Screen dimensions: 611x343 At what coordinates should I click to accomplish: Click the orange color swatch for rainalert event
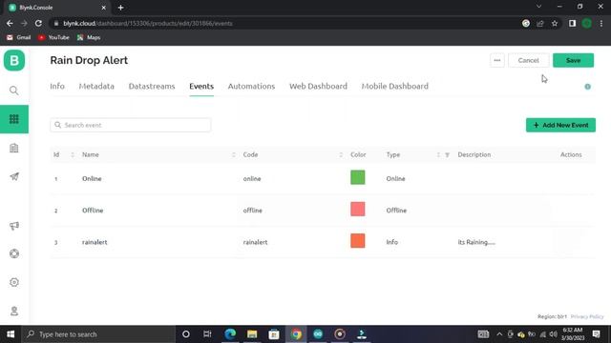(358, 241)
